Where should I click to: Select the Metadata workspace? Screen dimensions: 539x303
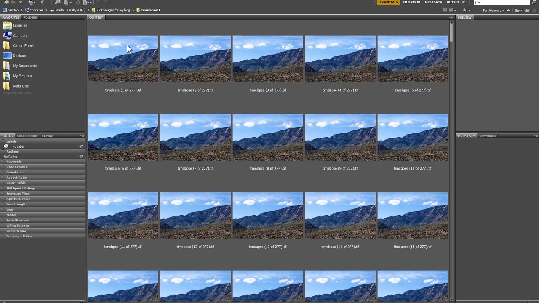click(433, 2)
